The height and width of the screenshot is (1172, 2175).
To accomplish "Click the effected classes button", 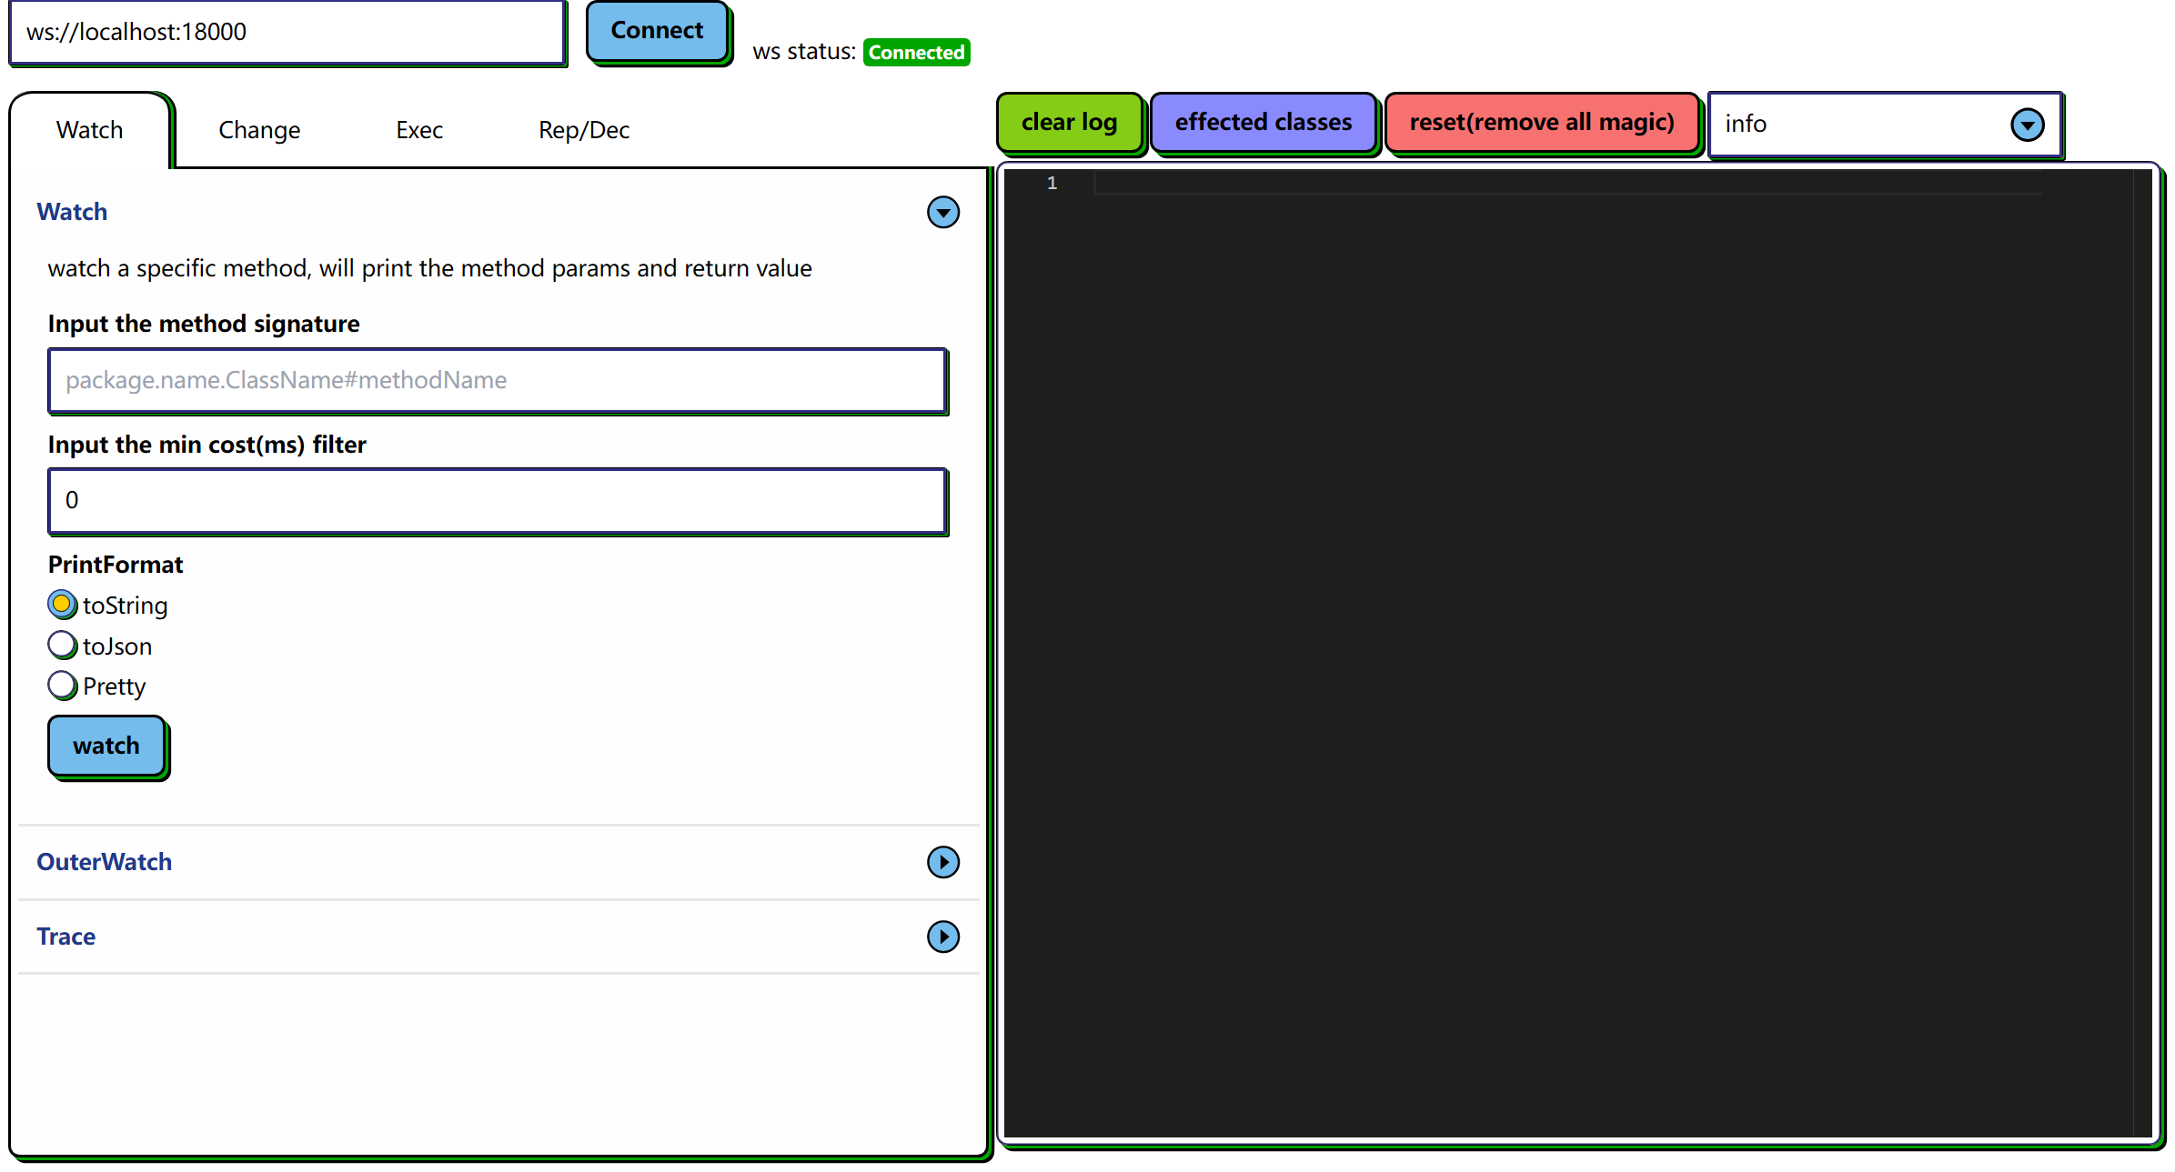I will pyautogui.click(x=1263, y=122).
